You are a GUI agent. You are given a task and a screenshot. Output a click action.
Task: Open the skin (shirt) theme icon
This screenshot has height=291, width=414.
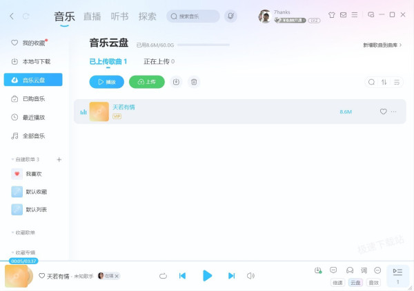click(x=332, y=15)
